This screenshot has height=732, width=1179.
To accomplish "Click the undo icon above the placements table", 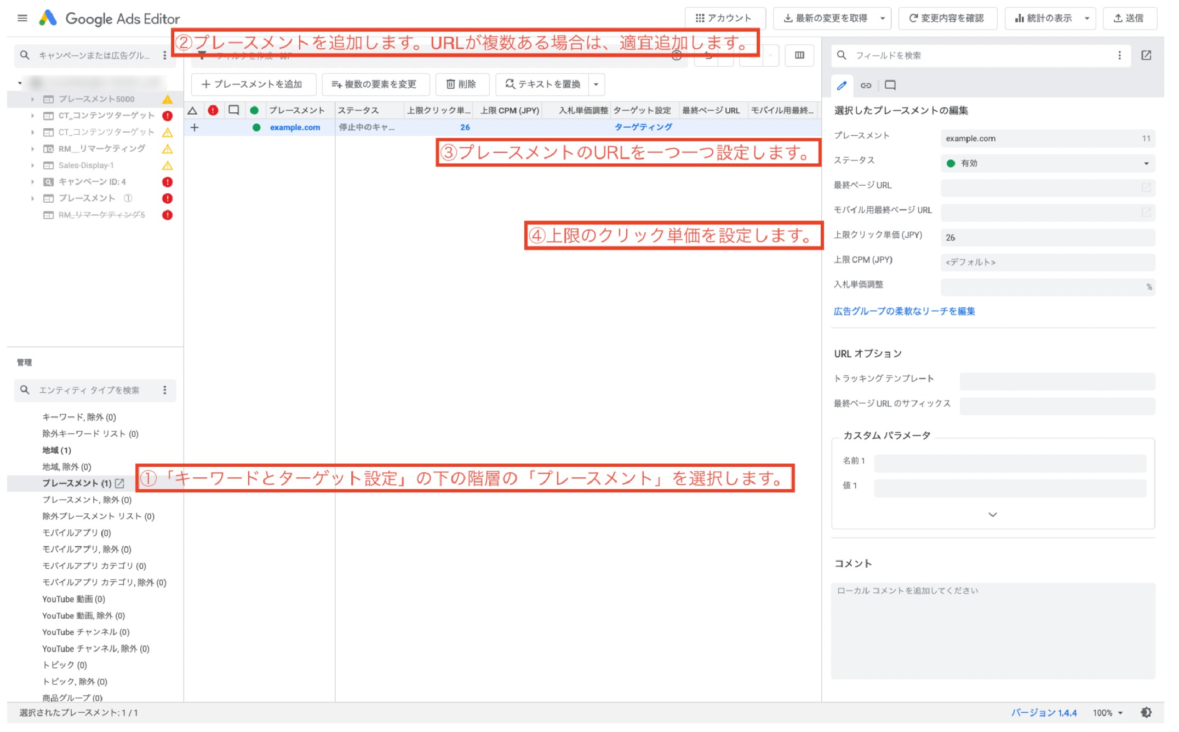I will (707, 55).
